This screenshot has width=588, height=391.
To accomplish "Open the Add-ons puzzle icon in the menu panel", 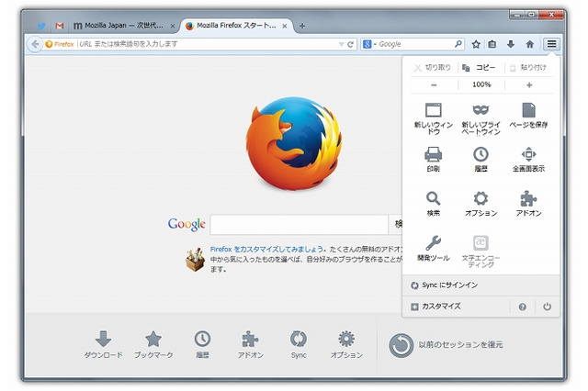I will (x=528, y=198).
